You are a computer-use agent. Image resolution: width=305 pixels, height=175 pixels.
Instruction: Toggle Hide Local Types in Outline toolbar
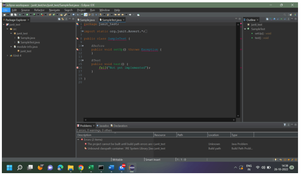[x=285, y=19]
